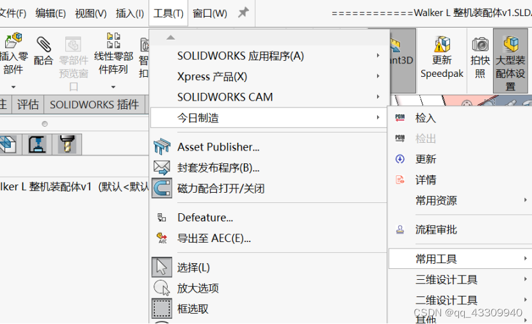The width and height of the screenshot is (532, 324).
Task: Select Walker L 整机装配体v1 tree root
Action: point(74,186)
